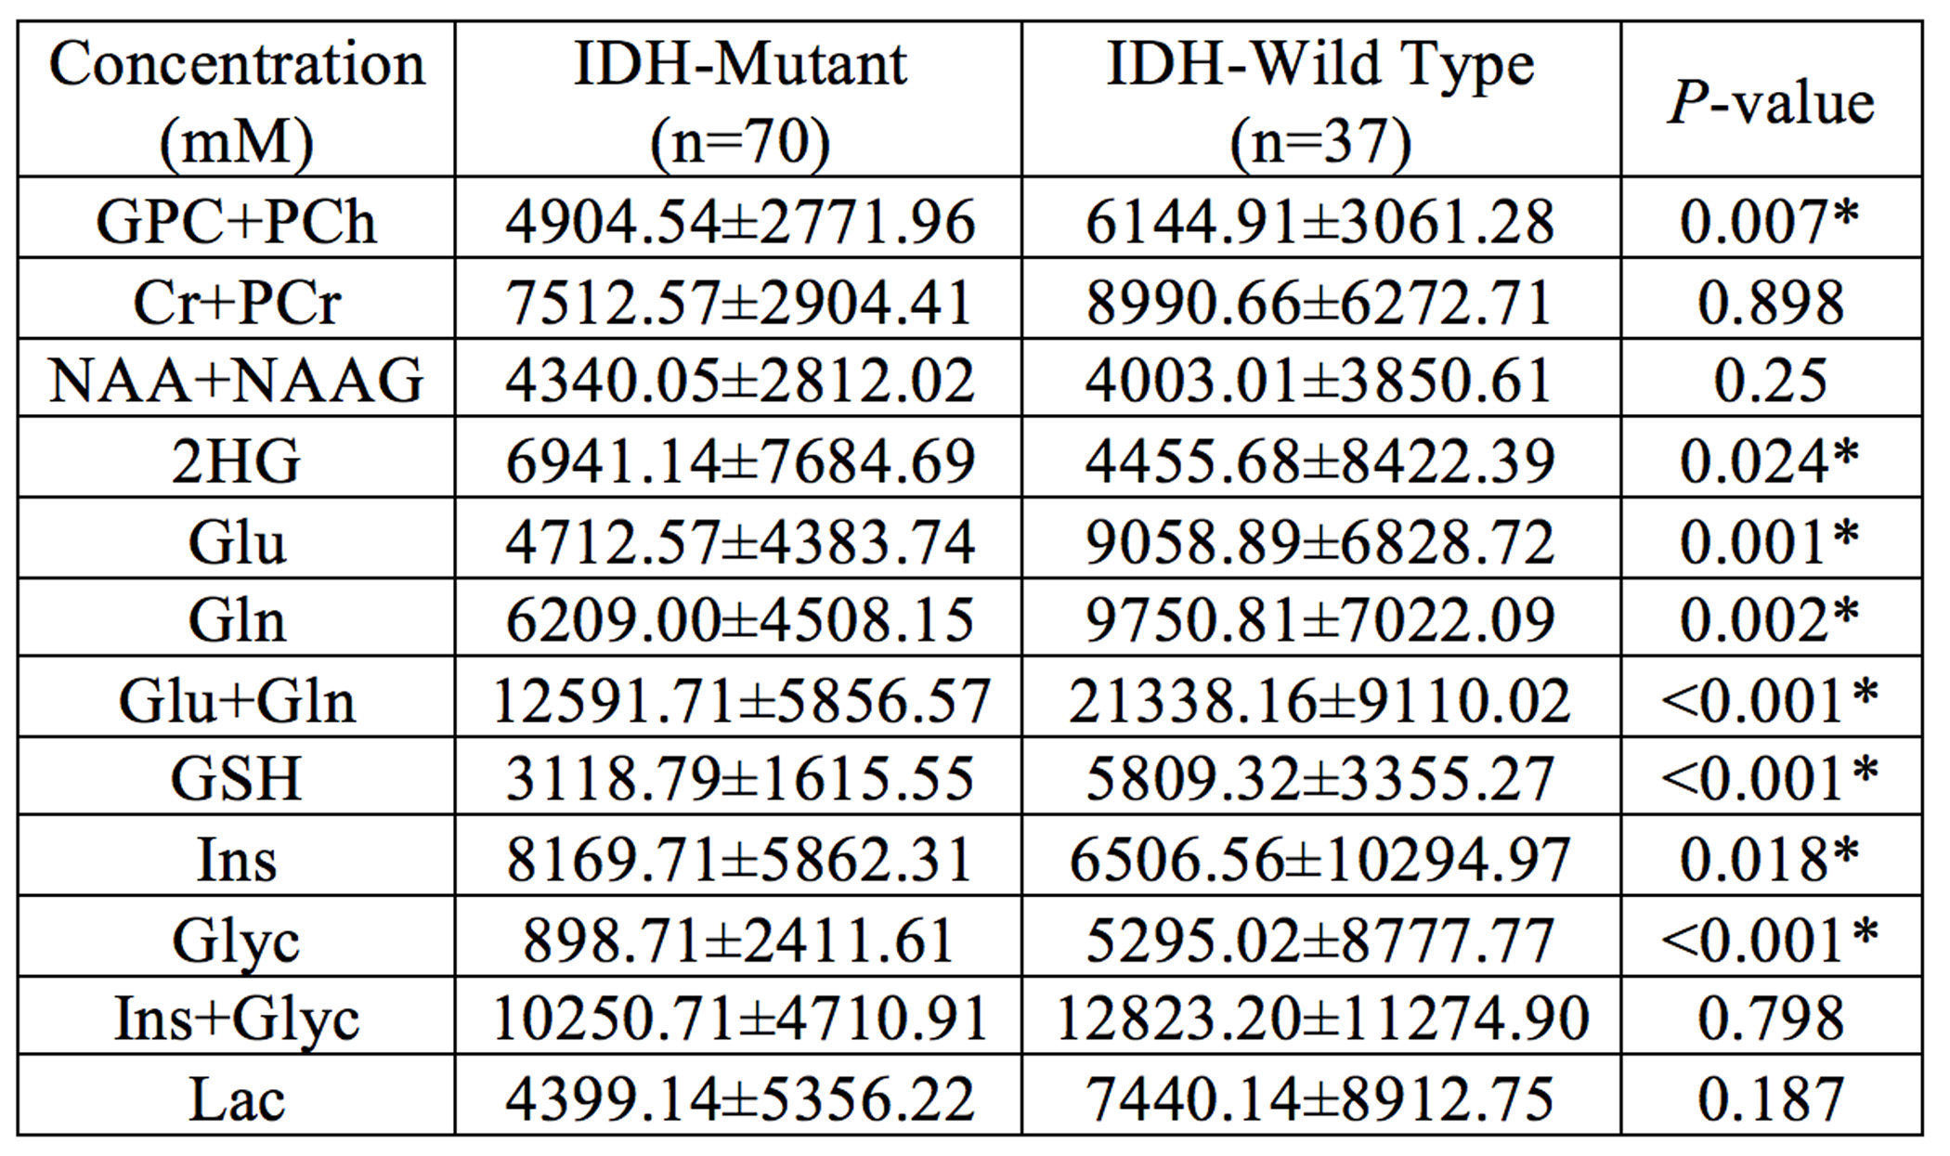
Task: Select the Glu+Gln row label
Action: (x=236, y=700)
